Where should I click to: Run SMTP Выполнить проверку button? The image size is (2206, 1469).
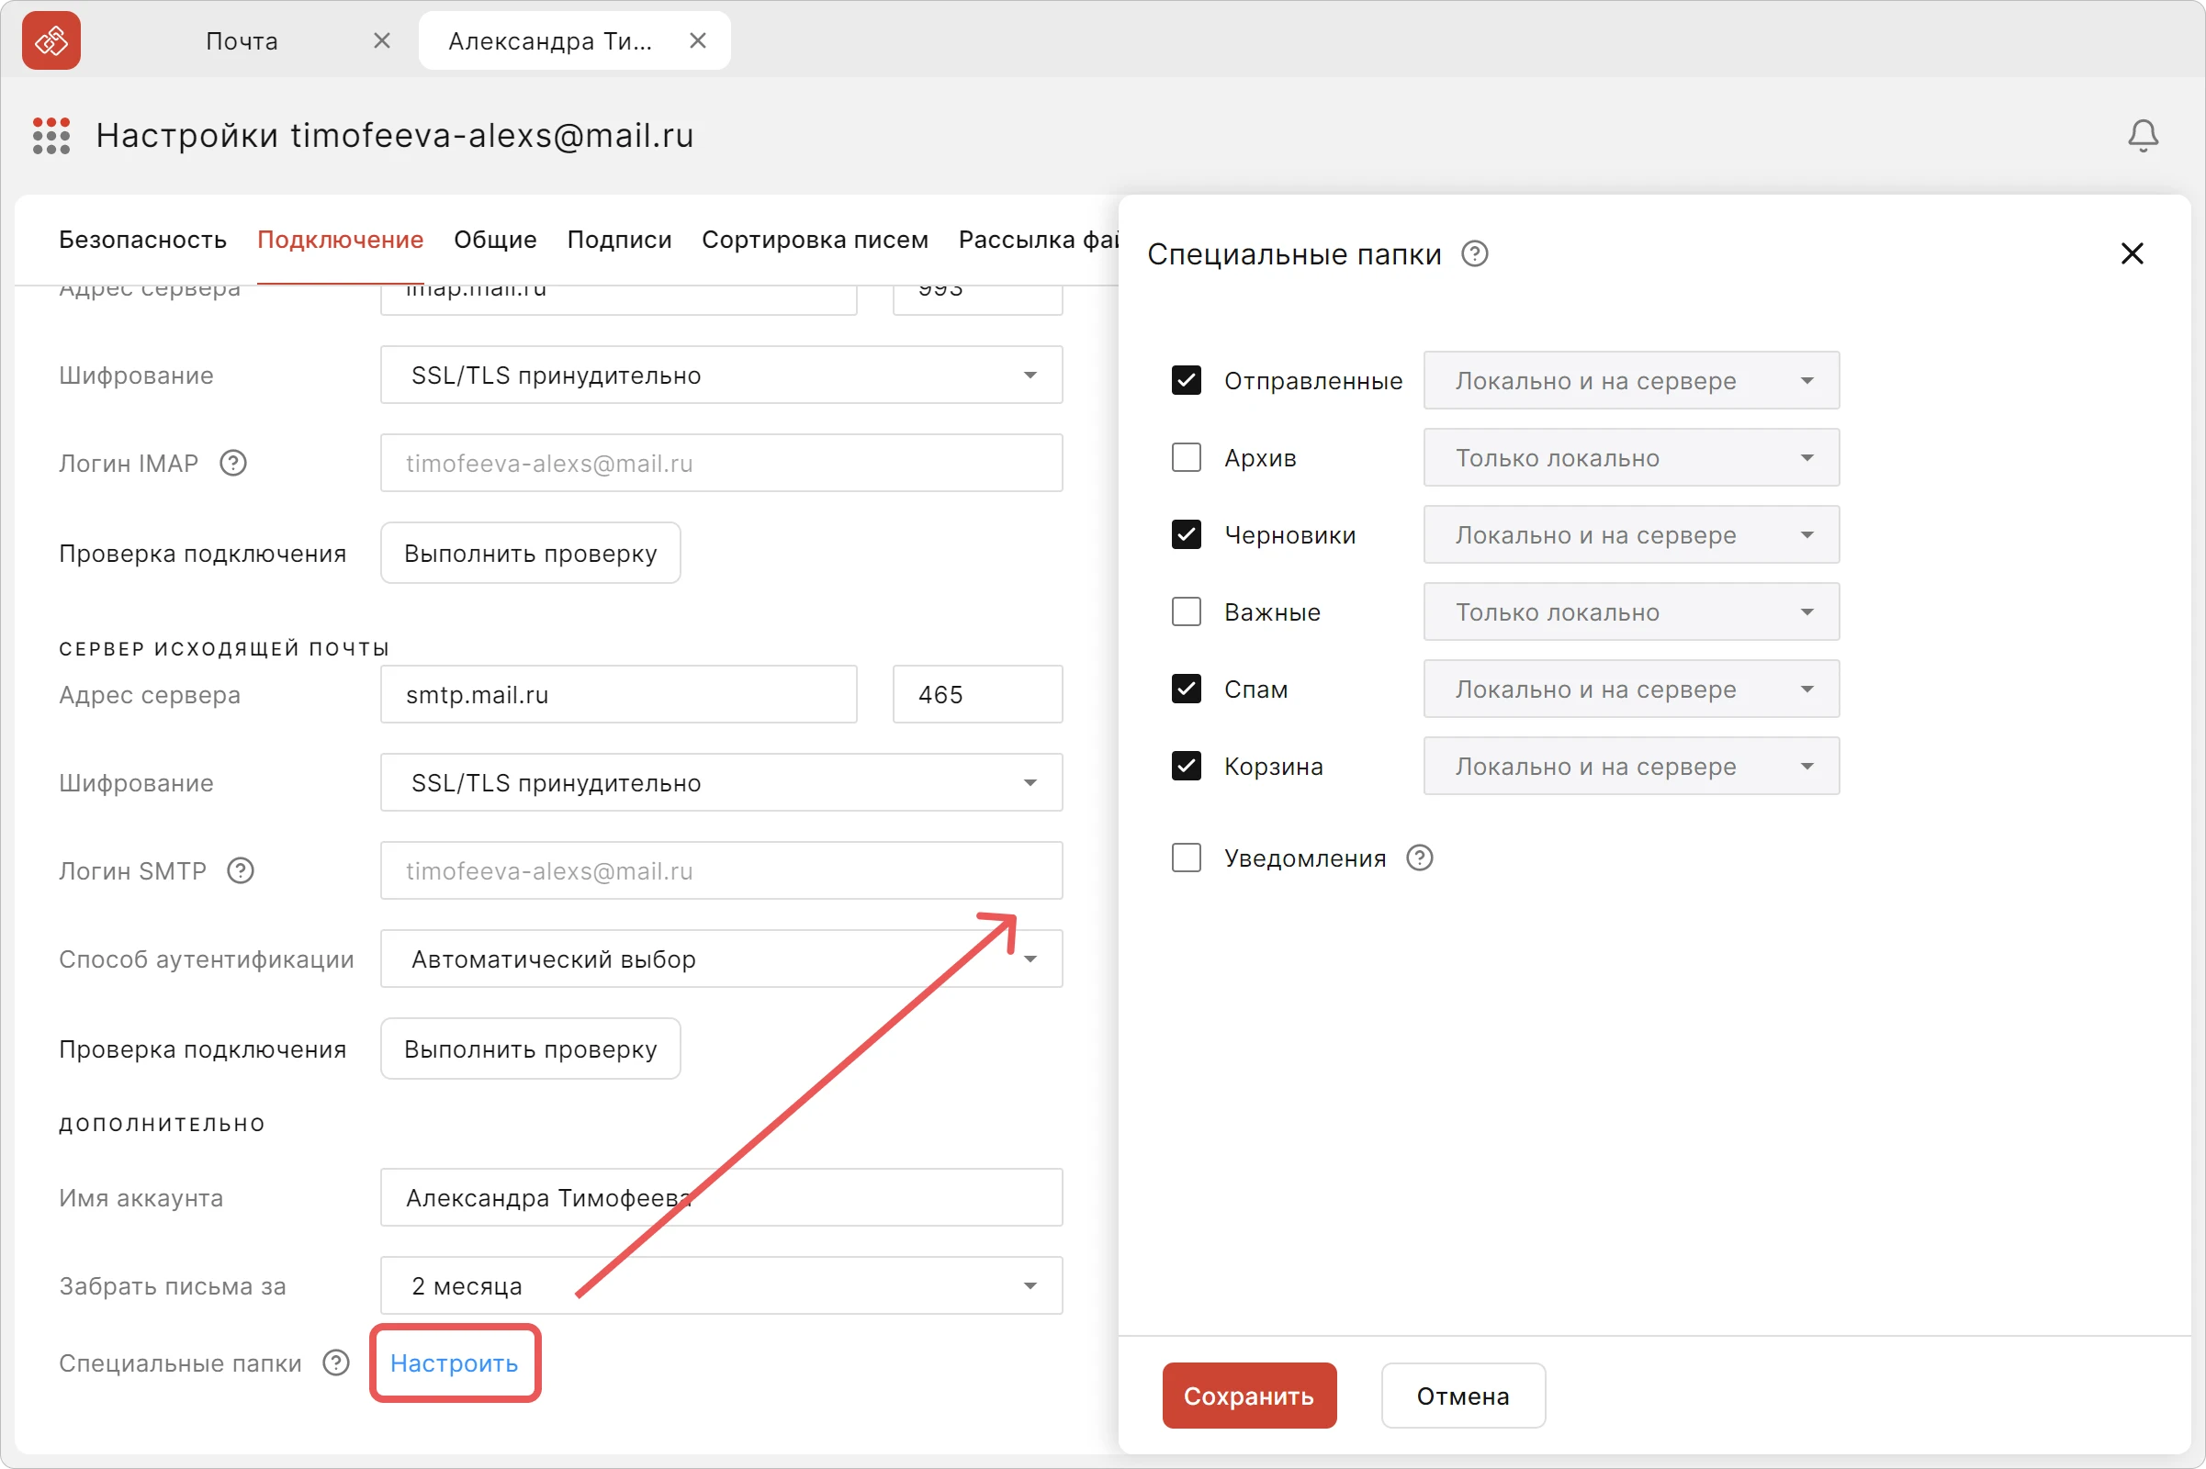(x=530, y=1048)
